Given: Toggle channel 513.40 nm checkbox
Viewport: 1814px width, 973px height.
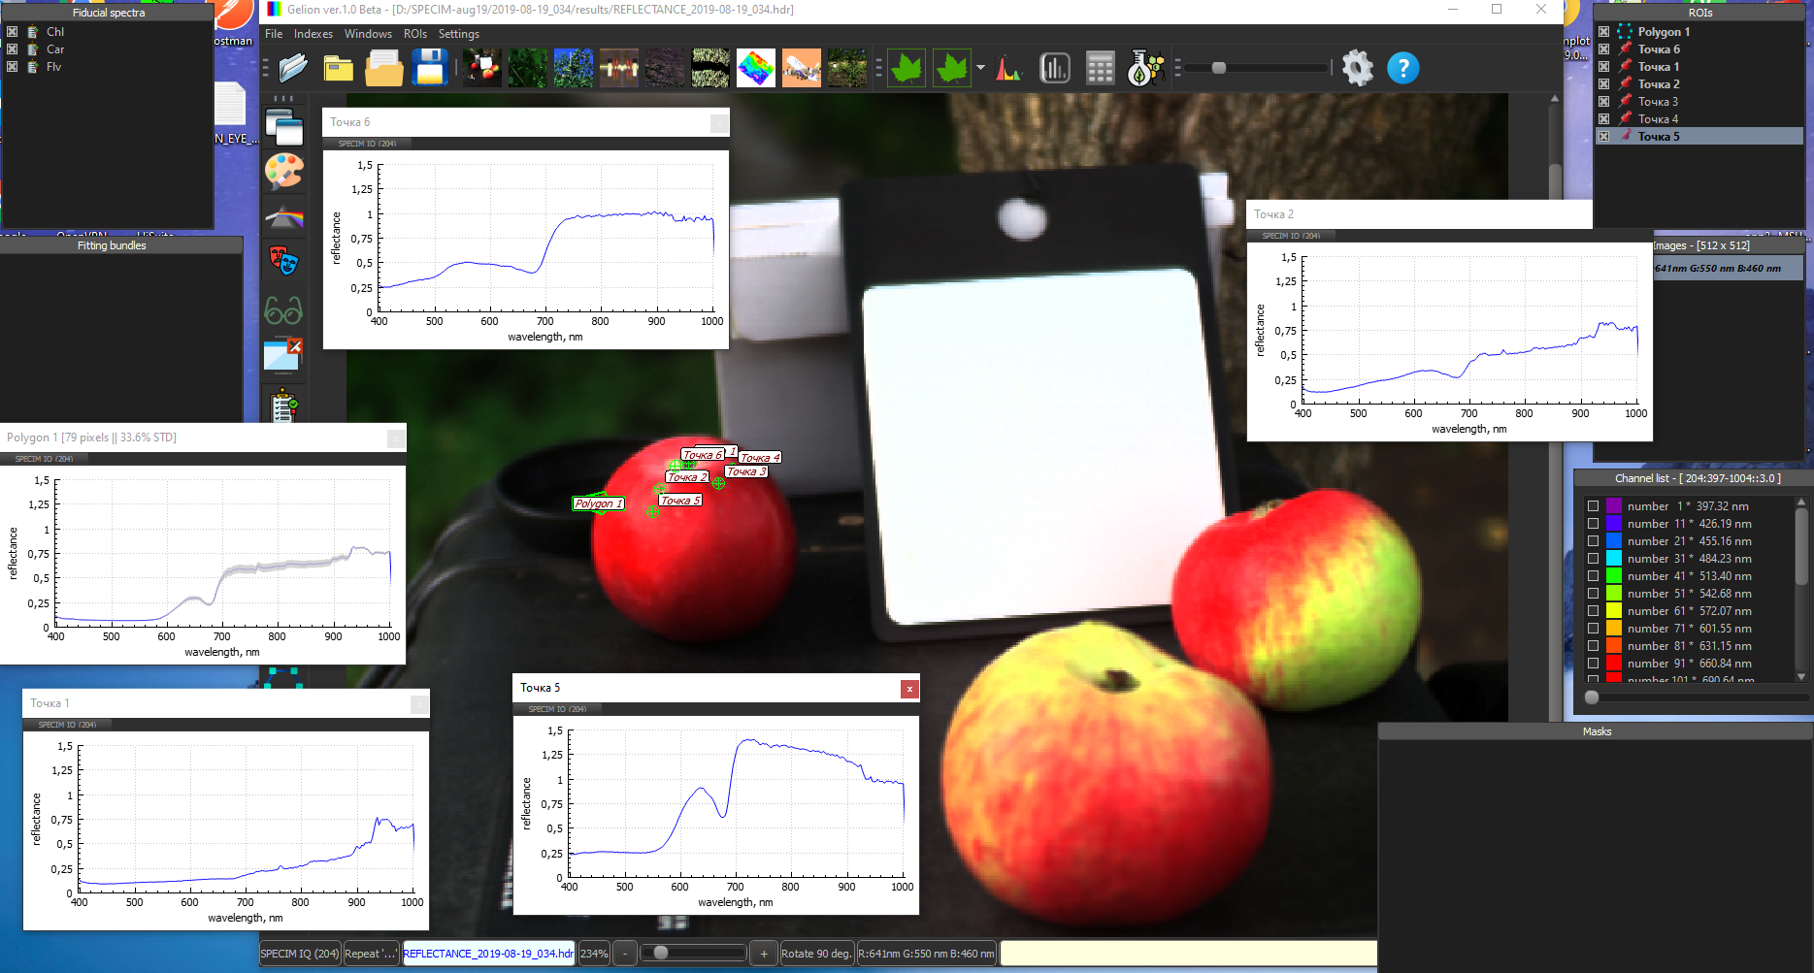Looking at the screenshot, I should 1593,576.
